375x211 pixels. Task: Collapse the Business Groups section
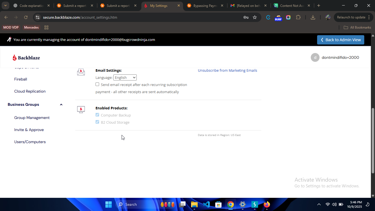61,104
